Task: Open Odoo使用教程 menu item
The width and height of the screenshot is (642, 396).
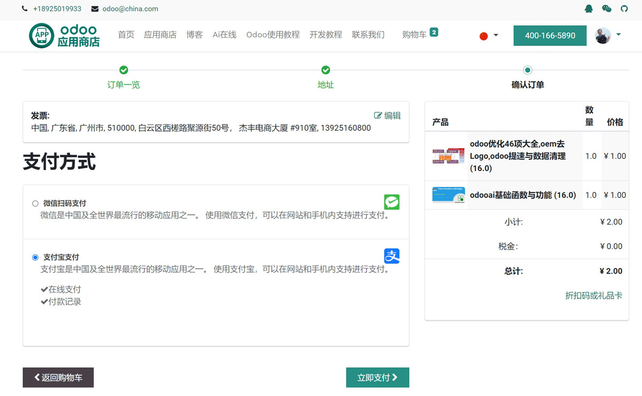Action: [x=273, y=35]
